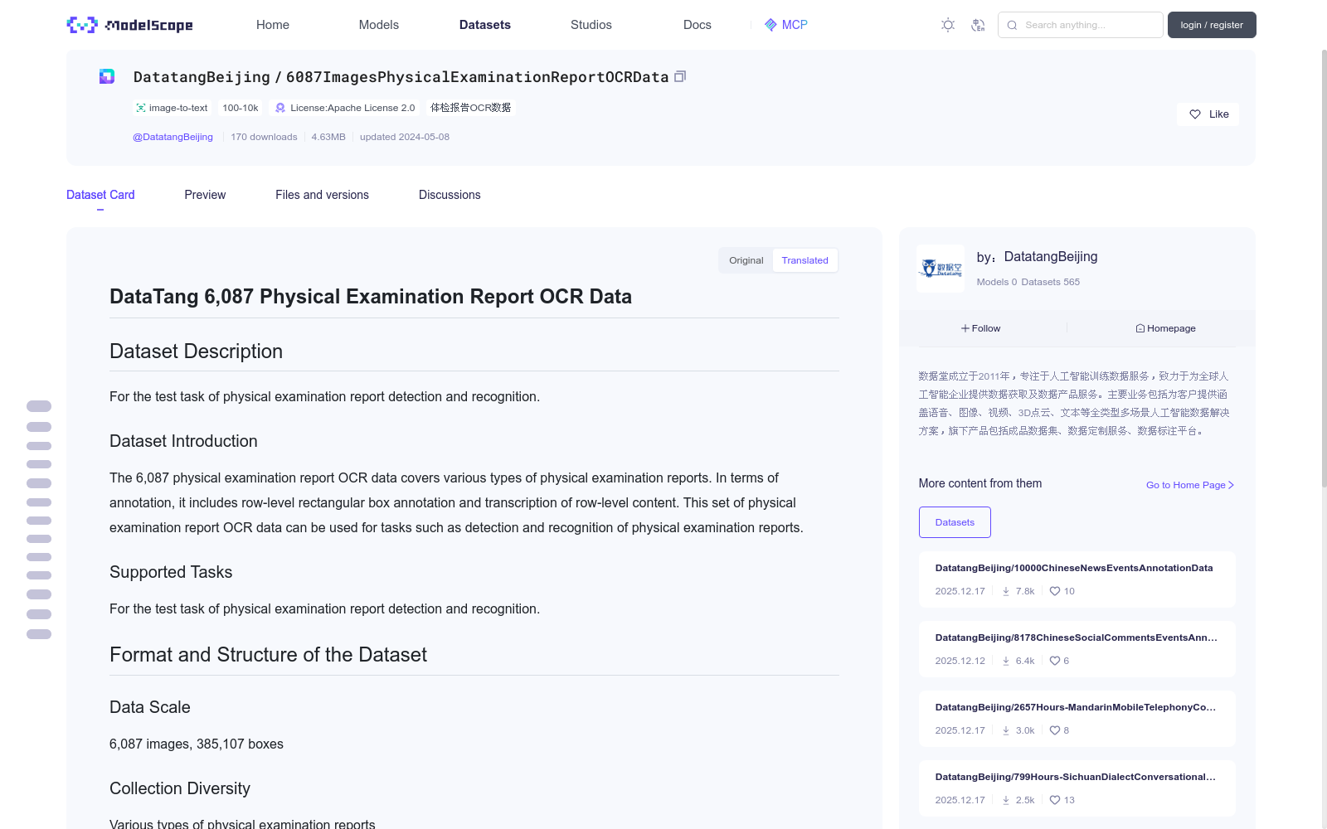Viewport: 1327px width, 829px height.
Task: Click heart icon on 8178ChineseSocialComments card
Action: pos(1055,661)
